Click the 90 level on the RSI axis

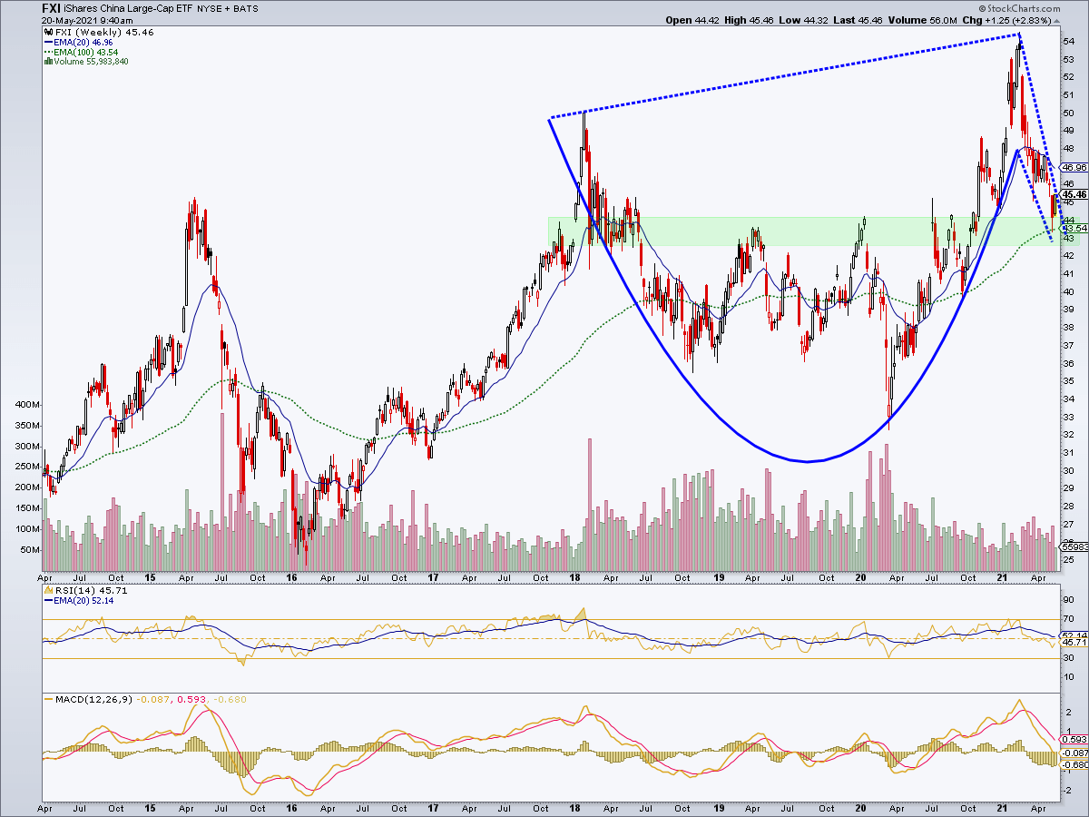tap(1068, 600)
